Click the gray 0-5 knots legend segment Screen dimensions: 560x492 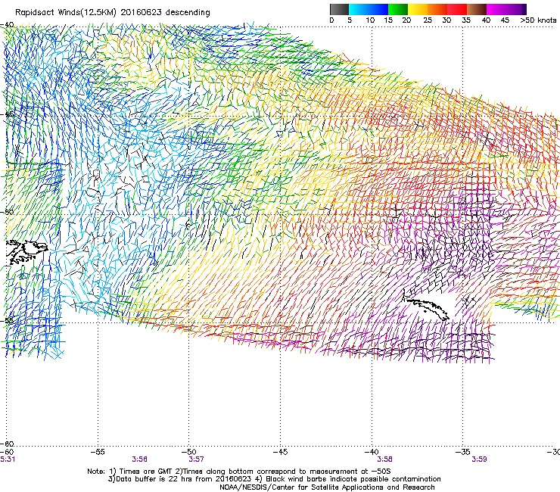pyautogui.click(x=339, y=9)
